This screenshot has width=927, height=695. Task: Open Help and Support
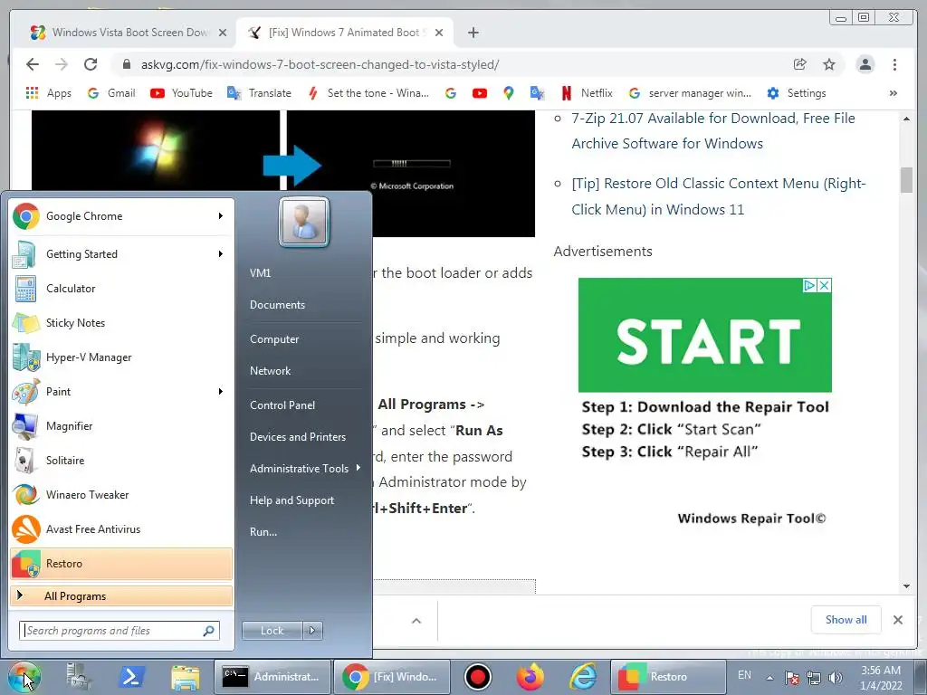click(x=291, y=500)
